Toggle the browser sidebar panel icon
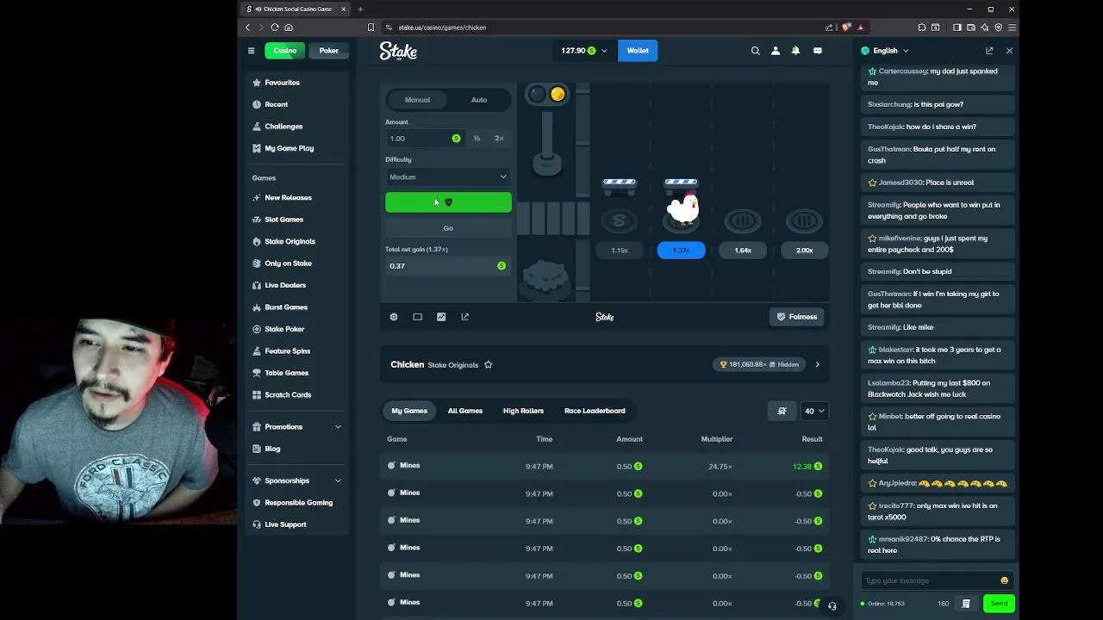Image resolution: width=1103 pixels, height=620 pixels. pos(957,28)
